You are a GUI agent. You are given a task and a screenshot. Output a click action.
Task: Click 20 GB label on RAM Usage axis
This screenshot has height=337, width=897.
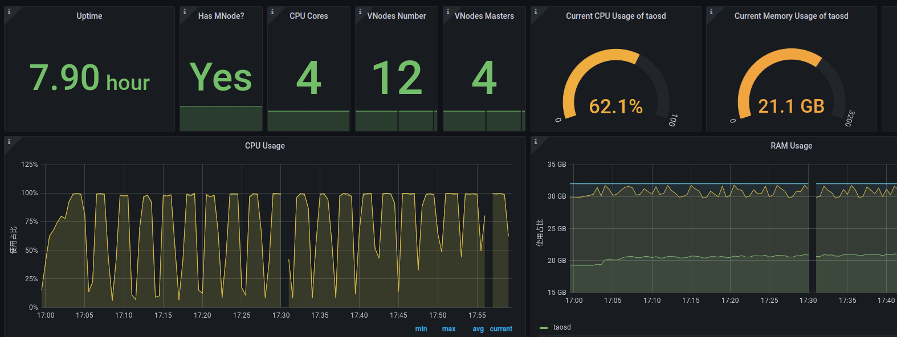coord(557,261)
